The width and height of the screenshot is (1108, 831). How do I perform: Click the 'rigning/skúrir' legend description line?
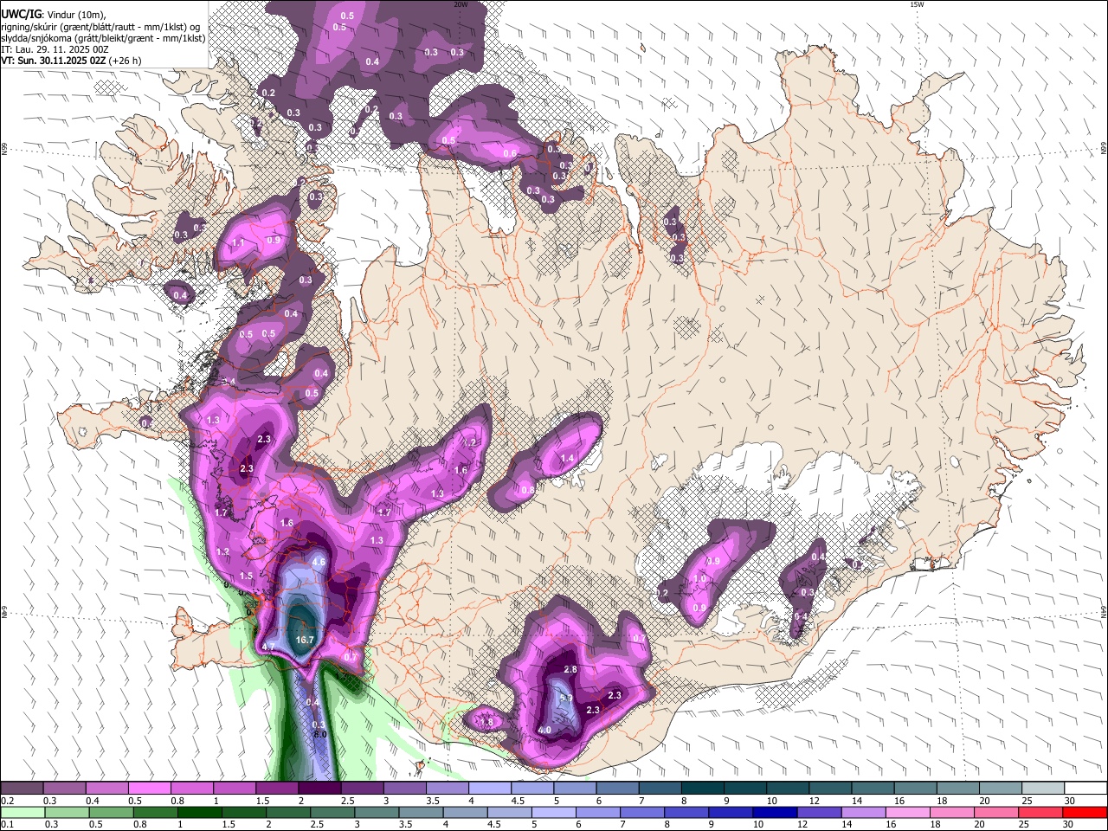100,26
